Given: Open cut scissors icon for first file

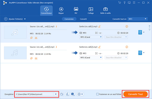Looking at the screenshot, I should click(x=36, y=38).
